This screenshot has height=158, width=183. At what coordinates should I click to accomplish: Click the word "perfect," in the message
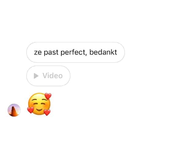[74, 52]
